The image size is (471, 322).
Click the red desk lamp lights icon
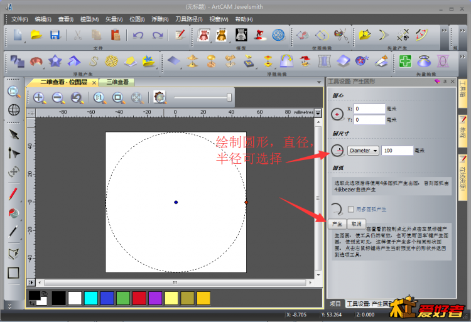coord(259,35)
